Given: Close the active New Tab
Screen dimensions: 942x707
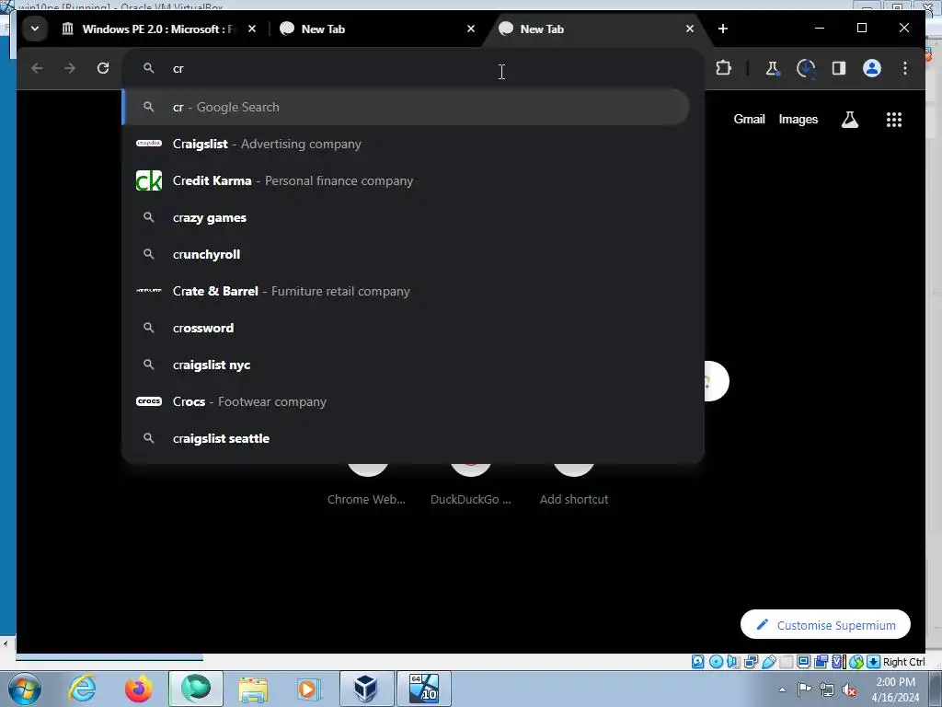Looking at the screenshot, I should click(690, 29).
